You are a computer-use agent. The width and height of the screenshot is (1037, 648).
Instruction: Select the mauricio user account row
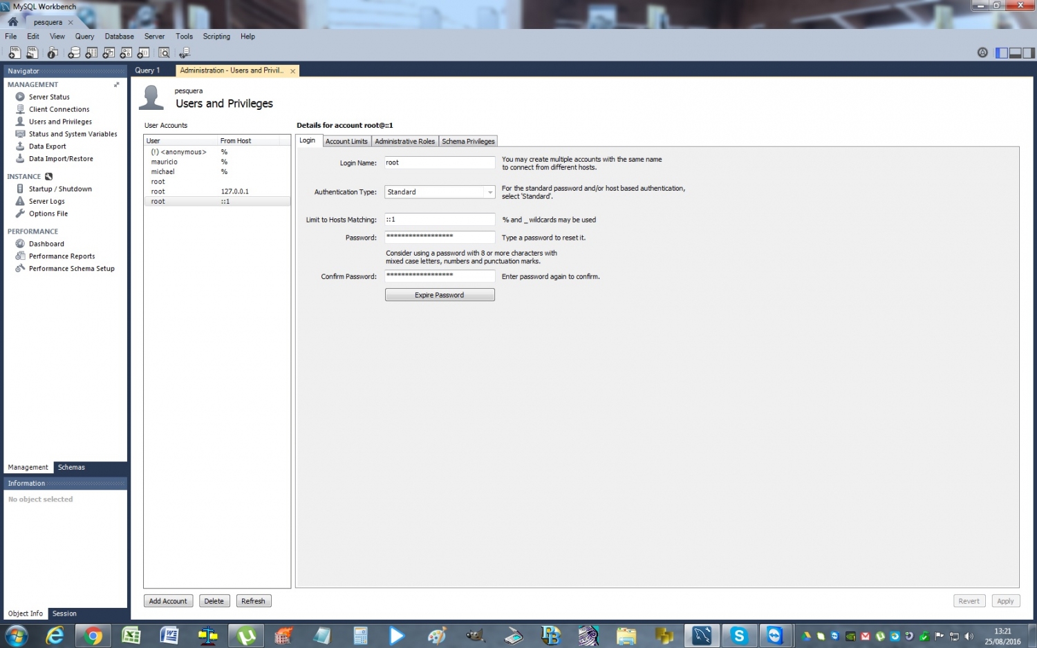pos(217,162)
